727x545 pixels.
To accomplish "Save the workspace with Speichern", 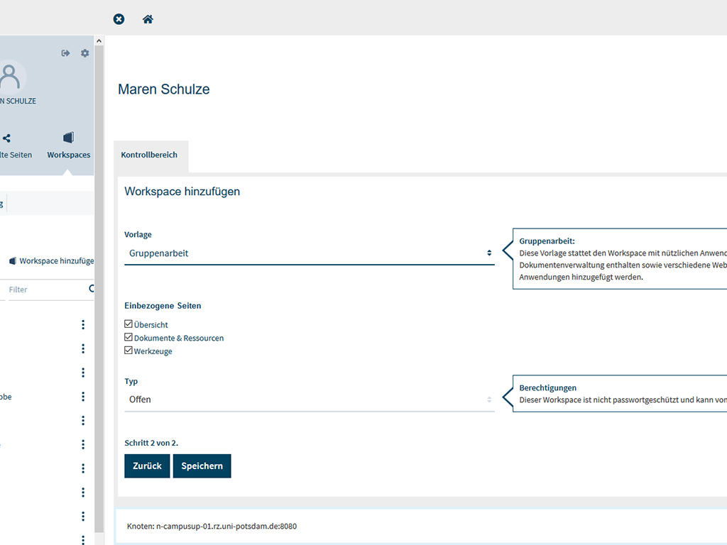I will click(x=202, y=466).
